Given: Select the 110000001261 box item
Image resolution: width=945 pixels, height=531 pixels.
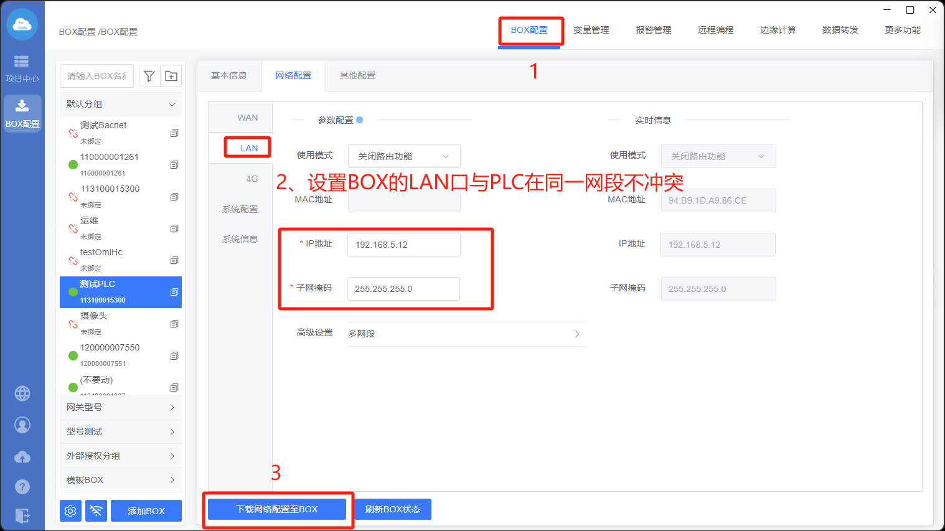Looking at the screenshot, I should pyautogui.click(x=121, y=165).
